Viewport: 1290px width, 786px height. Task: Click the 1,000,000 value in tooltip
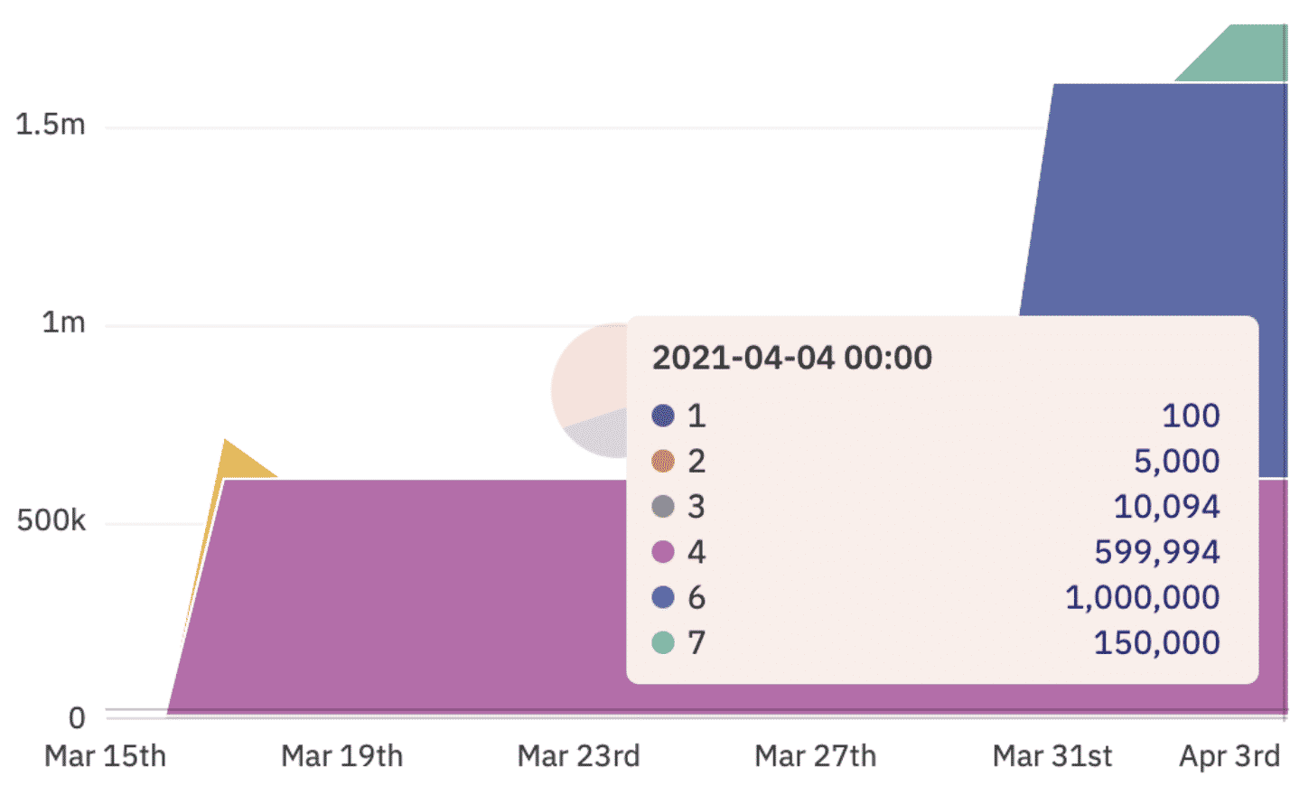pyautogui.click(x=1143, y=597)
